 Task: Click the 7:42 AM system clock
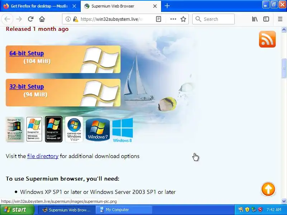click(274, 210)
